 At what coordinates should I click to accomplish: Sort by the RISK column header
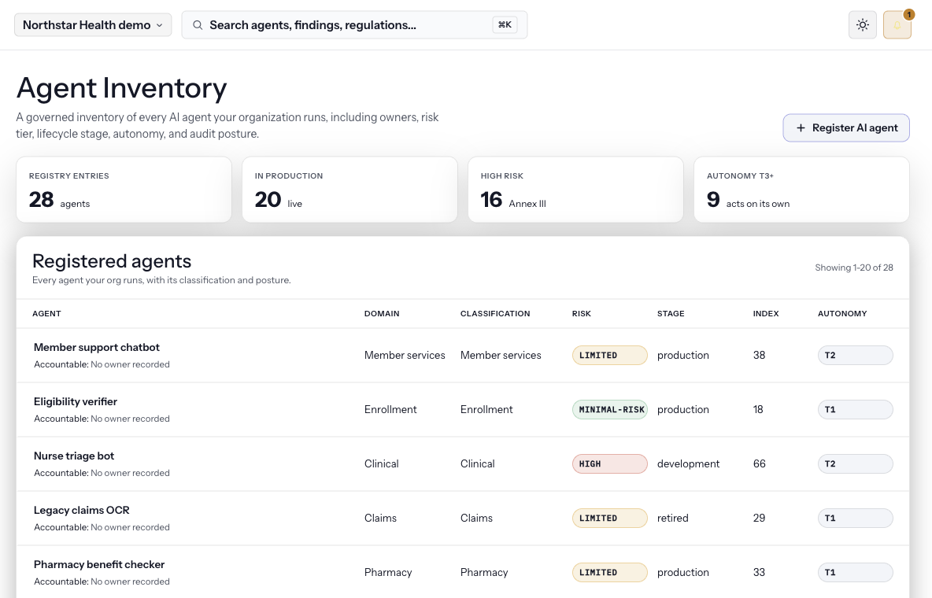[581, 313]
